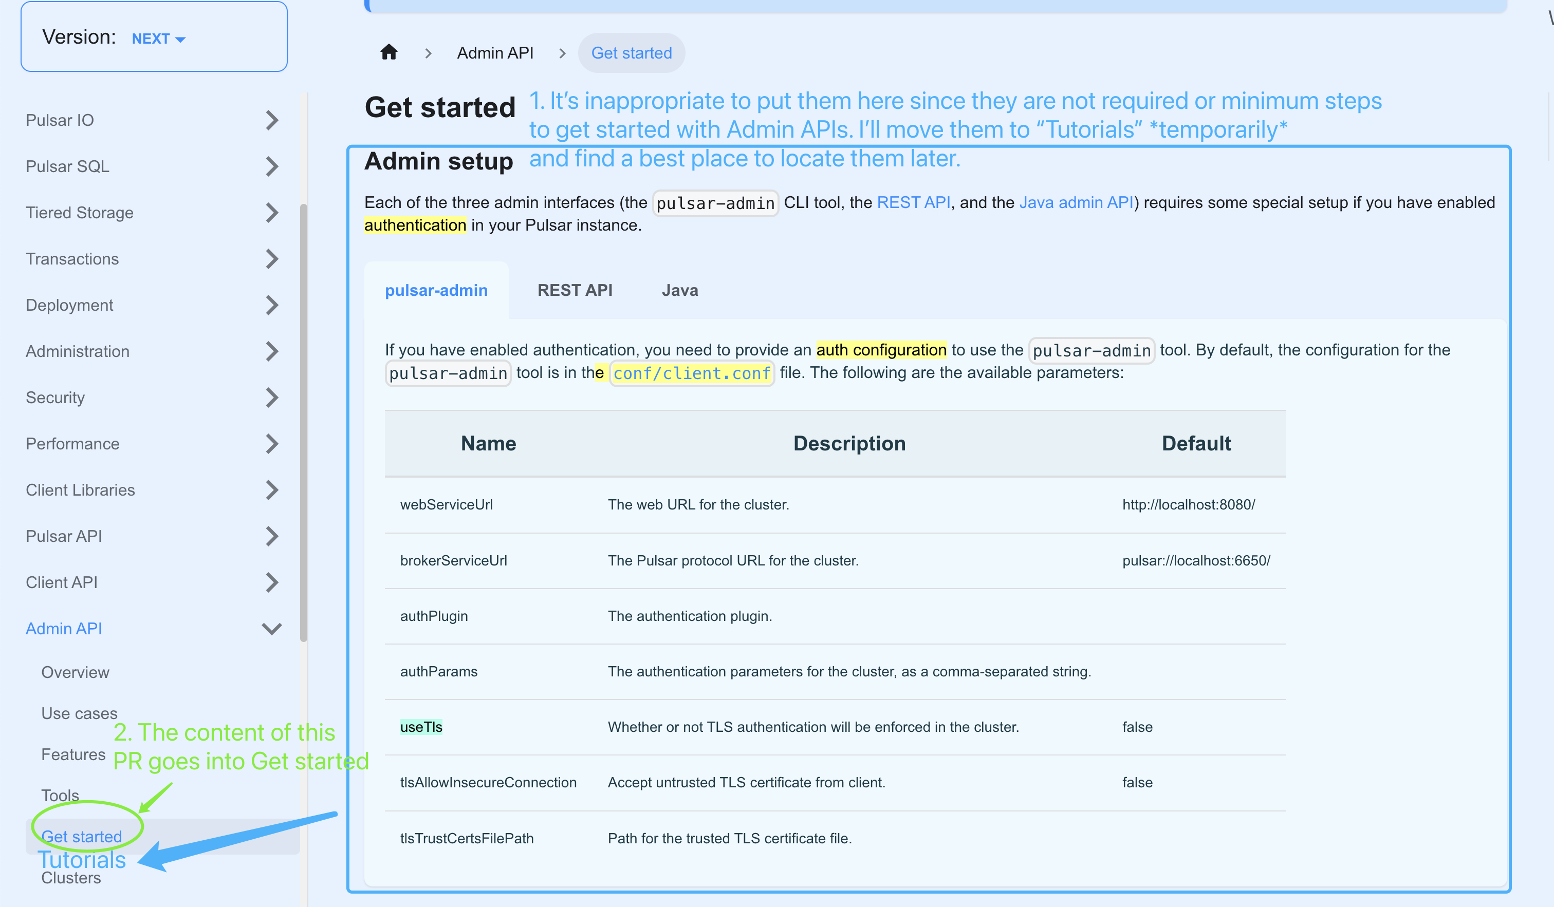The image size is (1554, 907).
Task: Open the Version NEXT dropdown
Action: pyautogui.click(x=158, y=39)
